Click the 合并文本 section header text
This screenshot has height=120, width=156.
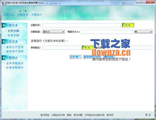(x=12, y=42)
